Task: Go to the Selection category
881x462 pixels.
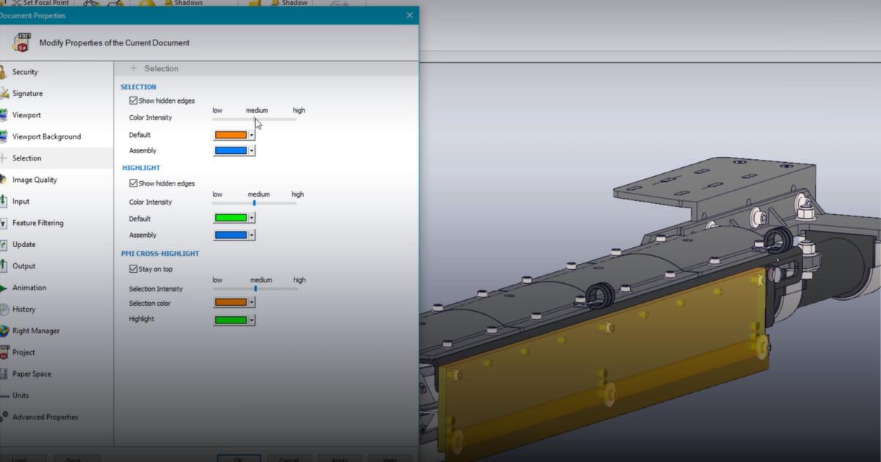Action: (57, 158)
